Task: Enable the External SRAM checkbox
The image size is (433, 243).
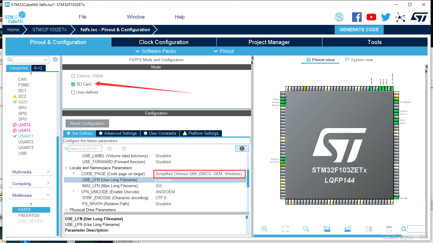Action: [73, 76]
